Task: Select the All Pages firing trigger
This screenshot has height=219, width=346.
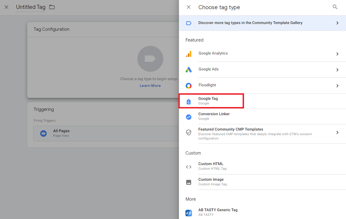Action: [106, 133]
